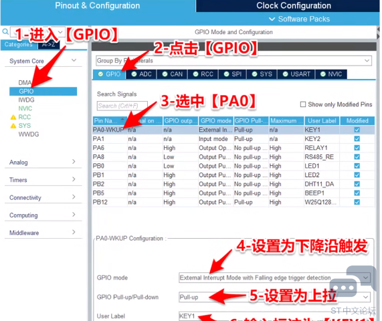Toggle Modified checkbox for DHT11_DA row

click(x=357, y=184)
